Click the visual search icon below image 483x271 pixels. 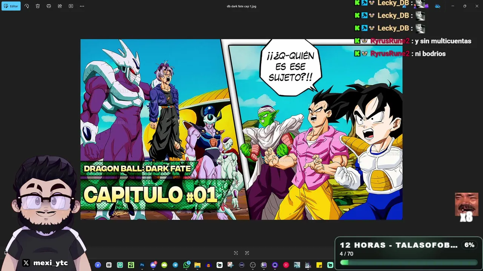[236, 253]
